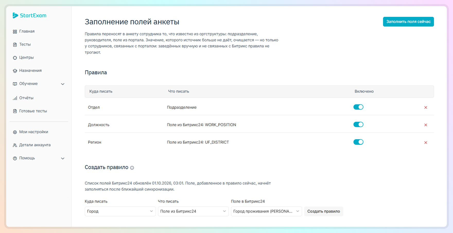The image size is (453, 233).
Task: Delete the Регион rule with red cross
Action: pos(426,142)
